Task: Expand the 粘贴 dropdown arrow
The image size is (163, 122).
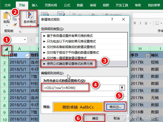Action: click(x=7, y=25)
